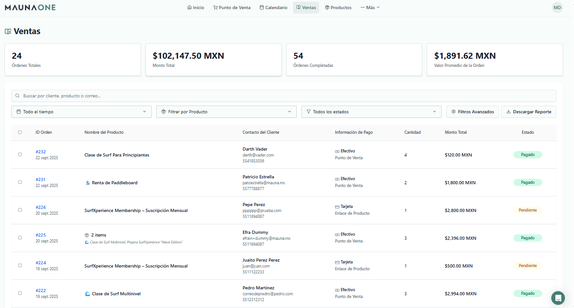Open the chat support bubble icon
Screen dimensions: 574x308
point(558,298)
